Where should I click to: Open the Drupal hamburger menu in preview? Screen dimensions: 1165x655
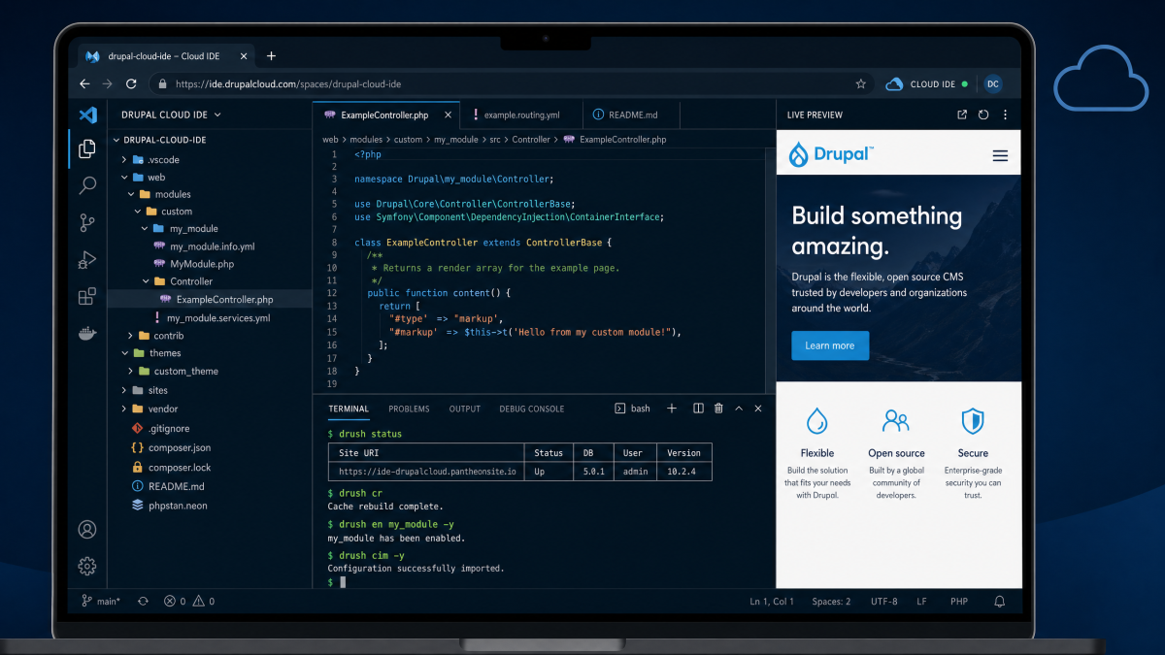click(1000, 156)
